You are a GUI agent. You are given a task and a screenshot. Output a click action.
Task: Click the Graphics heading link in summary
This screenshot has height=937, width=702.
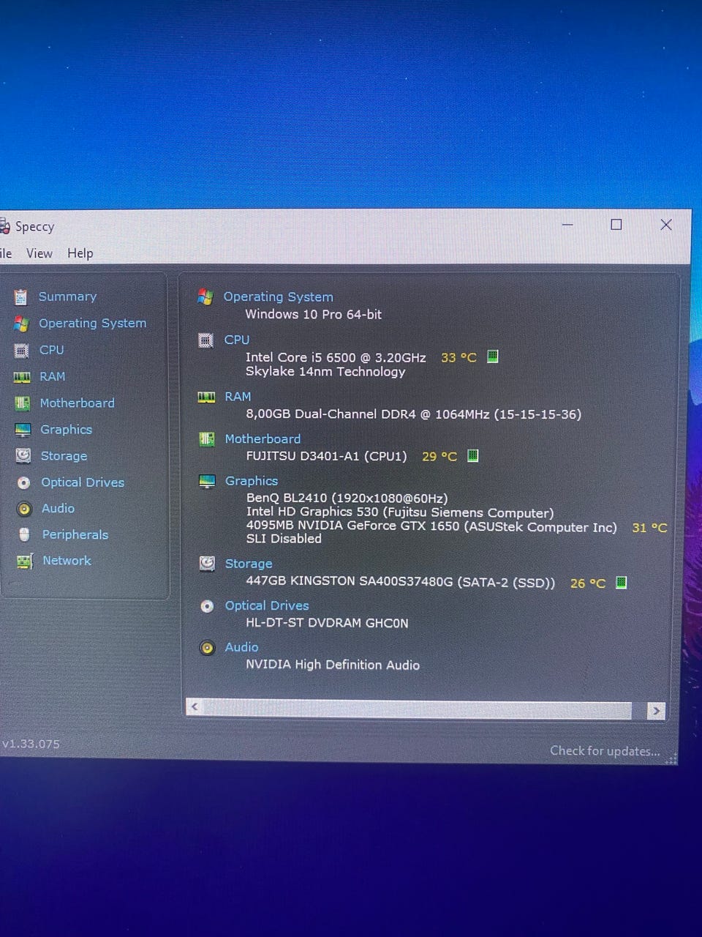tap(252, 481)
